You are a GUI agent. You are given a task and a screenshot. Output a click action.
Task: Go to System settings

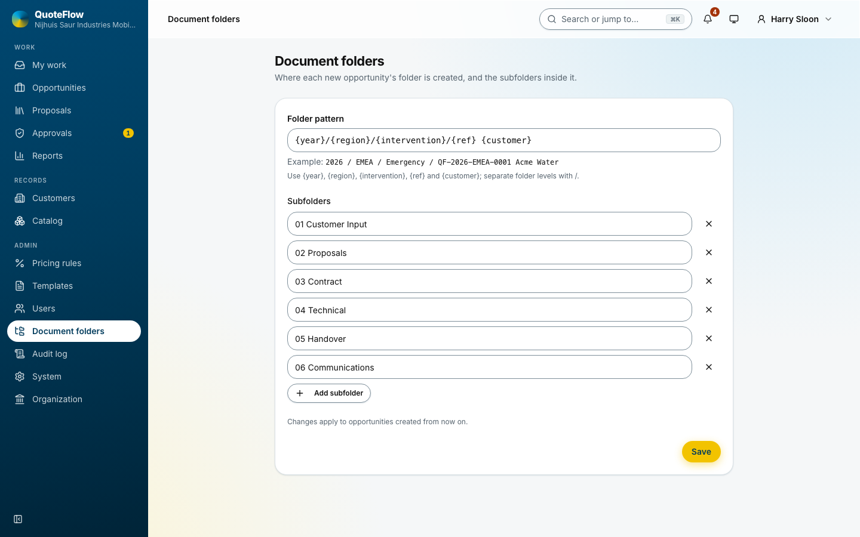coord(74,376)
